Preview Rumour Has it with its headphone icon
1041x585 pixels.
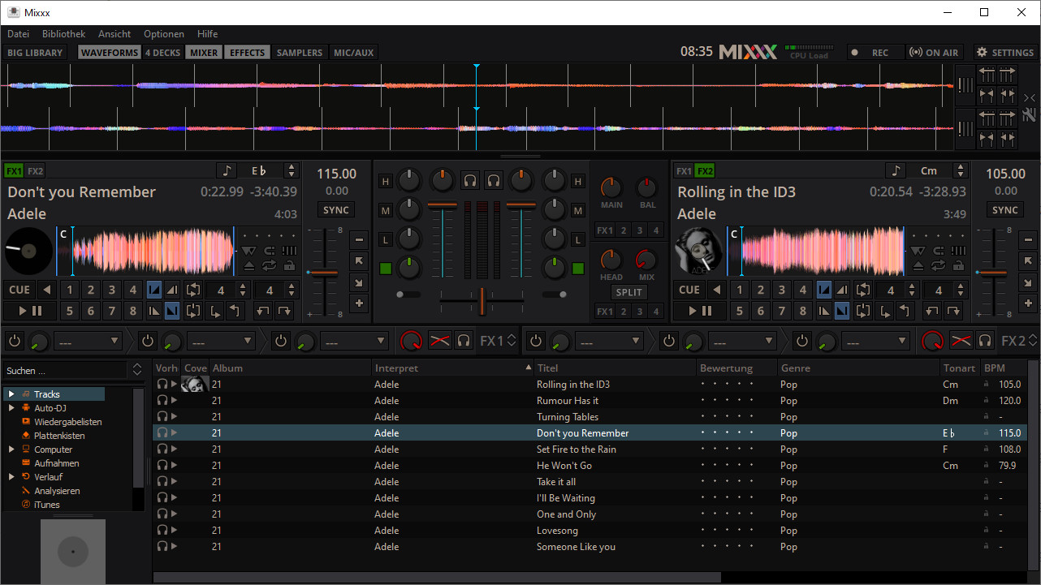click(x=162, y=401)
